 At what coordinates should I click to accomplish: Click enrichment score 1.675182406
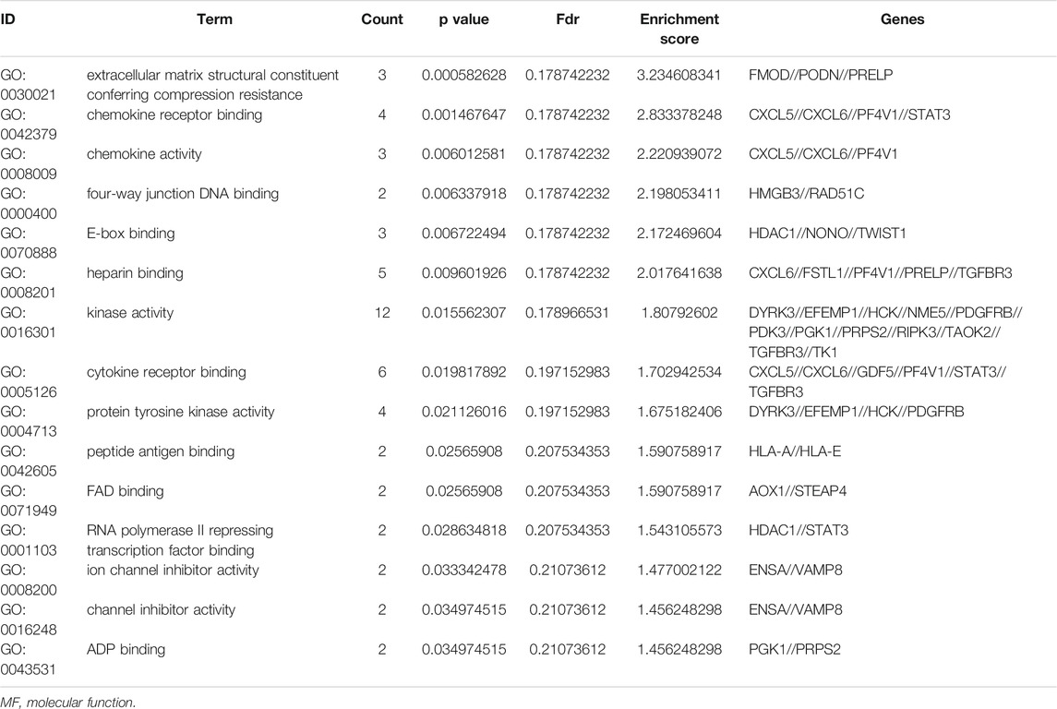point(679,413)
